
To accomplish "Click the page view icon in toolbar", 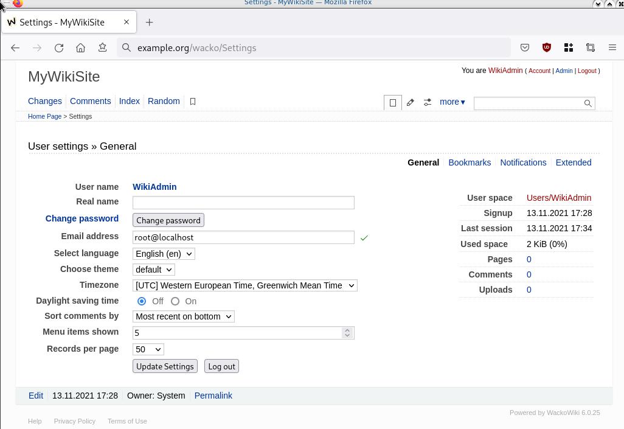I will pyautogui.click(x=393, y=103).
